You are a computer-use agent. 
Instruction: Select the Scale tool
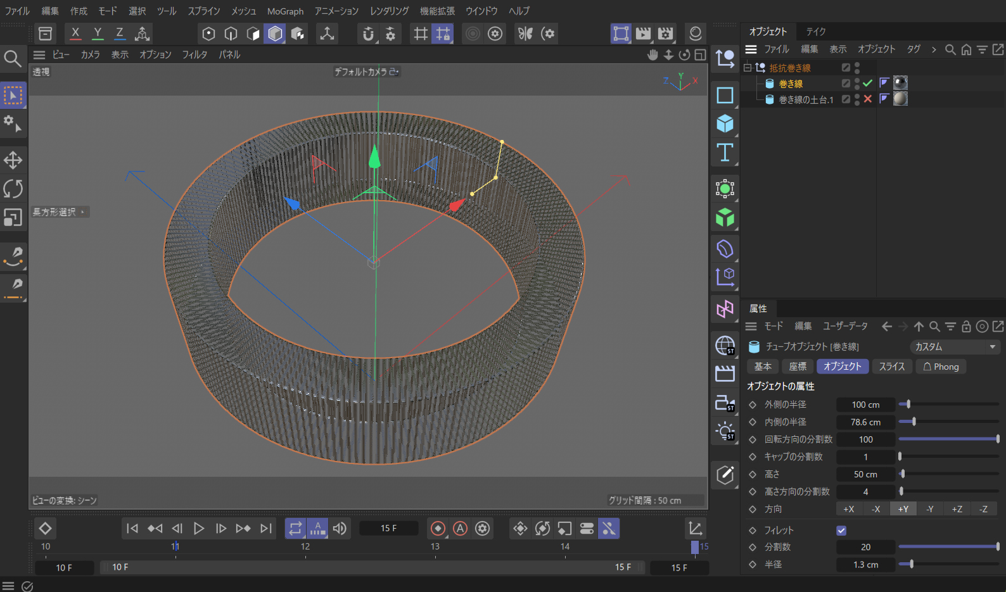click(13, 218)
